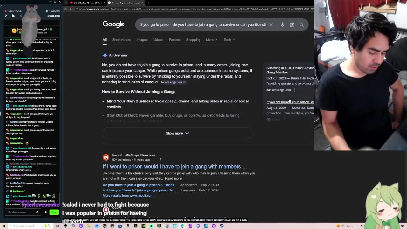Expand AI Overview with Show more
Image resolution: width=407 pixels, height=229 pixels.
click(x=177, y=133)
